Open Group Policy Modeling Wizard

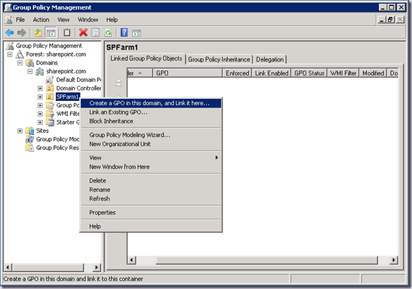(x=151, y=135)
